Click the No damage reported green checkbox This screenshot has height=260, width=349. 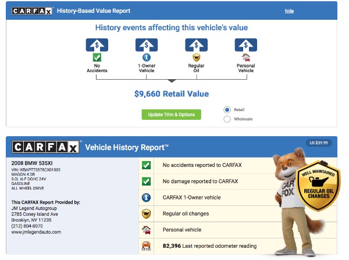146,181
